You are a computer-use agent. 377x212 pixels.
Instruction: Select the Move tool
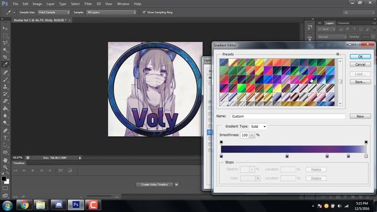(x=5, y=28)
